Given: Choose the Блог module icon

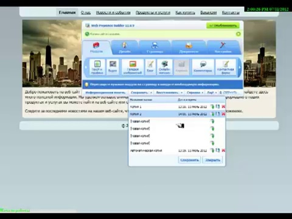Looking at the screenshot, I should (150, 68).
